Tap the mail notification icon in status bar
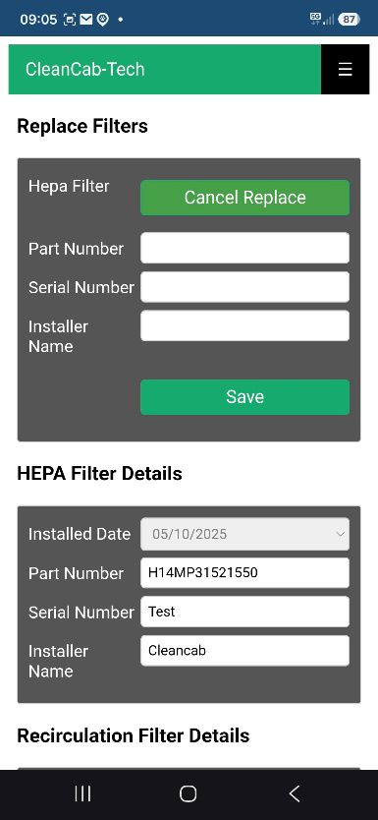The width and height of the screenshot is (378, 820). pos(86,20)
